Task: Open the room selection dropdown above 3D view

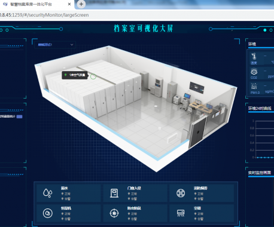Action: pos(54,45)
